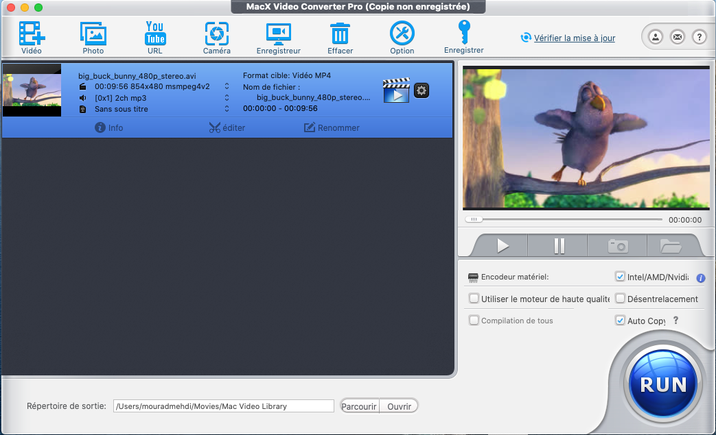Launch the Caméra recorder
Screen dimensions: 716x435
click(216, 37)
